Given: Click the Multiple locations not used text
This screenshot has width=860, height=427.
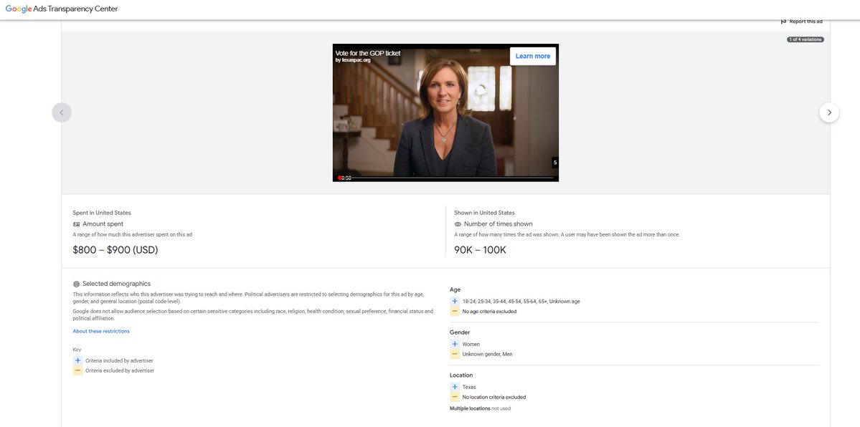Looking at the screenshot, I should point(481,408).
